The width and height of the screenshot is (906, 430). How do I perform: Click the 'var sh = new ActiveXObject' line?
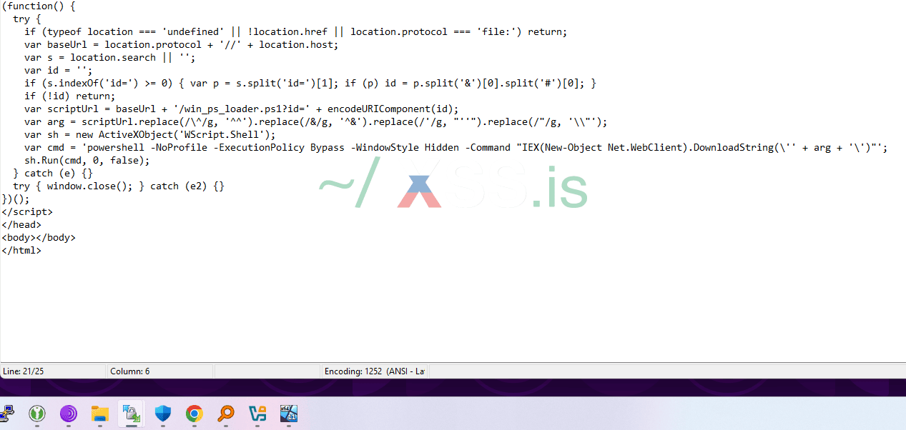click(149, 134)
